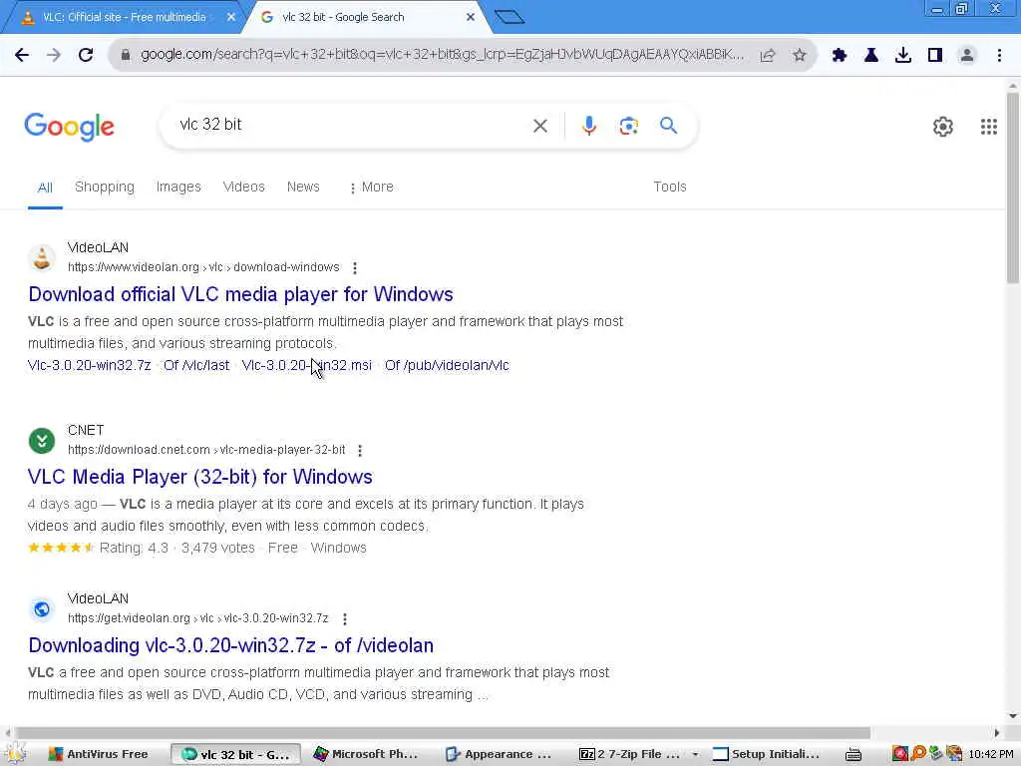Viewport: 1021px width, 766px height.
Task: Go back with the browser back arrow
Action: (x=22, y=56)
